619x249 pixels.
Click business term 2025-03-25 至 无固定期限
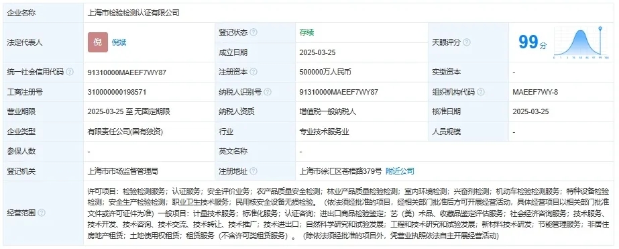(129, 112)
